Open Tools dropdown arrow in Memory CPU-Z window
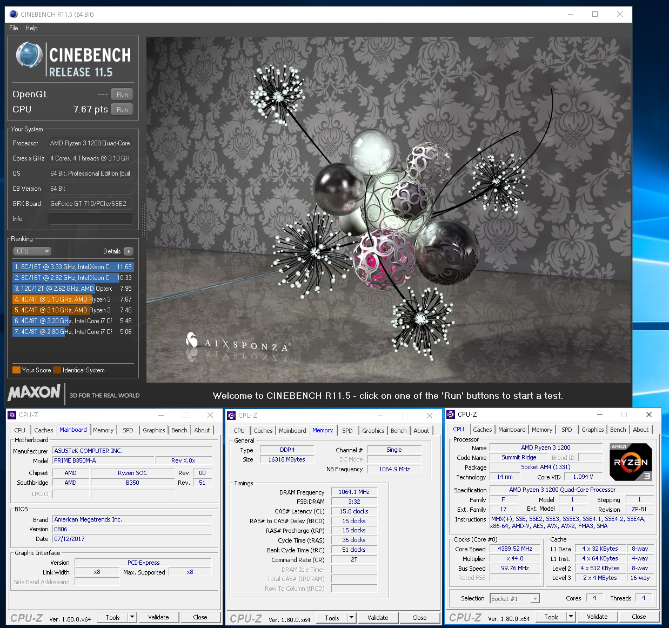The height and width of the screenshot is (628, 669). coord(351,618)
